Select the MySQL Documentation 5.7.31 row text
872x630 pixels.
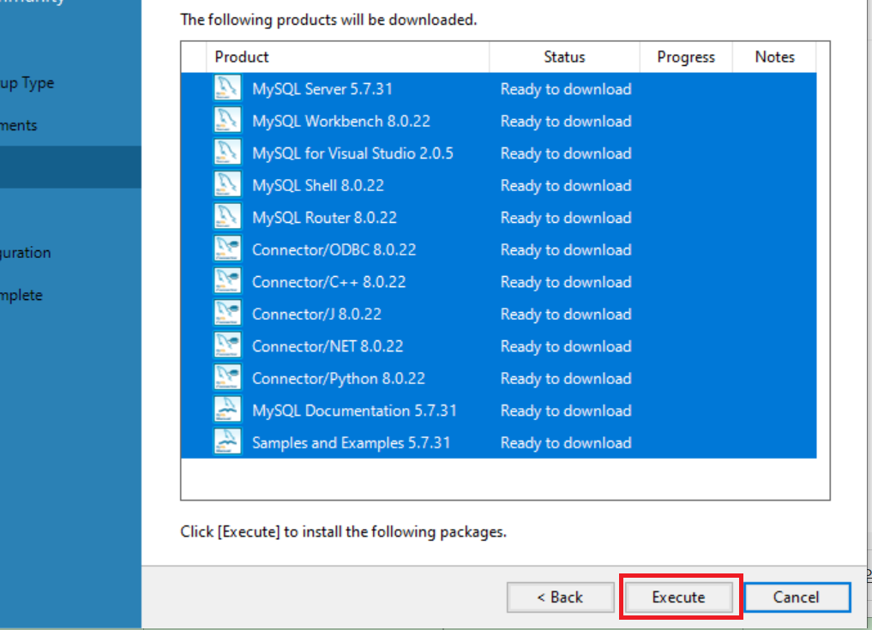coord(354,411)
